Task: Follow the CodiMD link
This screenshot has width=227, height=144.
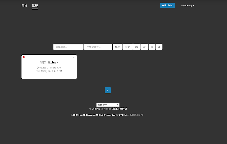Action: [x=96, y=109]
